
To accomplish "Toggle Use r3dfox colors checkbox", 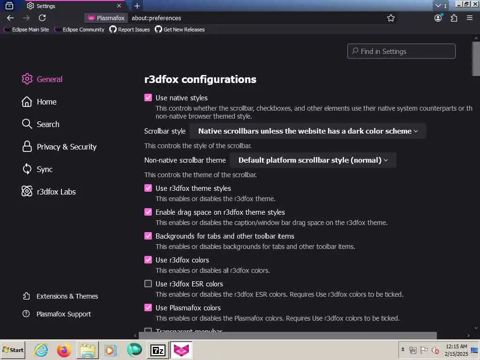I will click(x=148, y=260).
